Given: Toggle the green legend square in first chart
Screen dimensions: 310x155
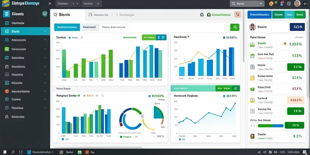Looking at the screenshot, I should click(x=70, y=37).
